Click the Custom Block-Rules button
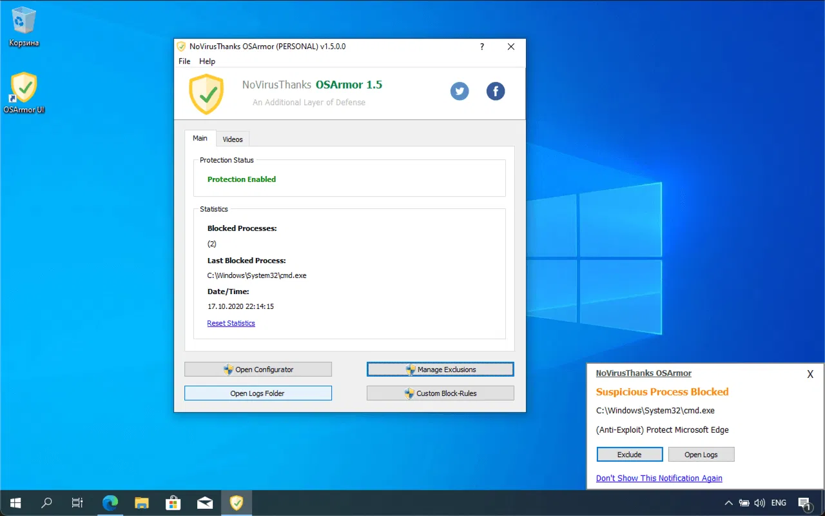This screenshot has height=516, width=825. point(440,393)
